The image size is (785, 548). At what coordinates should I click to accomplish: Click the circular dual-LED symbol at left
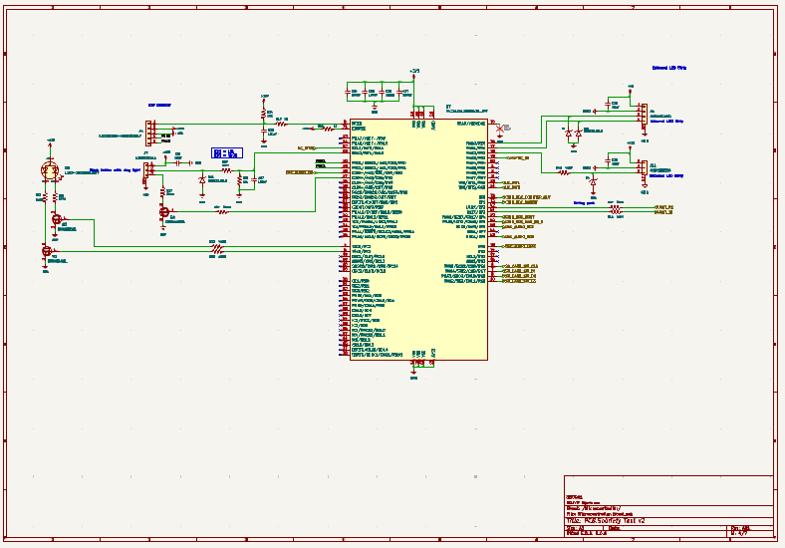click(x=49, y=171)
